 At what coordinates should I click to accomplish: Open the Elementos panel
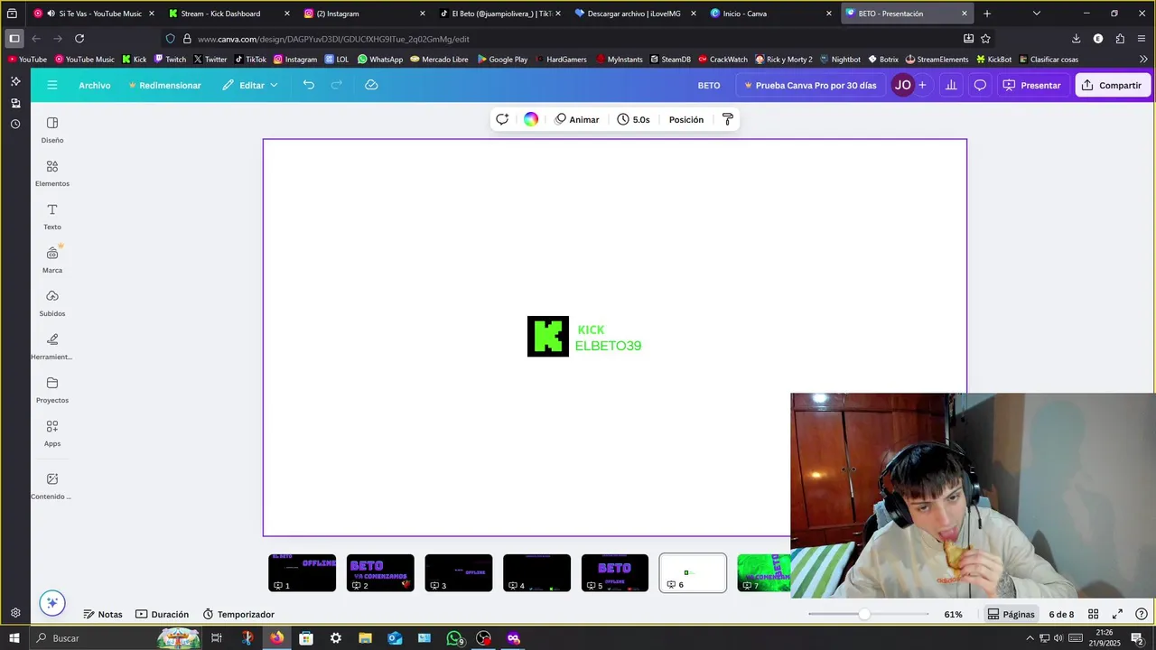pyautogui.click(x=52, y=173)
